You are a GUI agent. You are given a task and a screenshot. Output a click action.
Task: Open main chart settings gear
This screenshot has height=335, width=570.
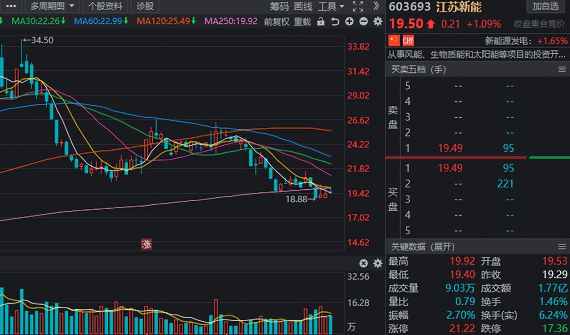[x=378, y=21]
